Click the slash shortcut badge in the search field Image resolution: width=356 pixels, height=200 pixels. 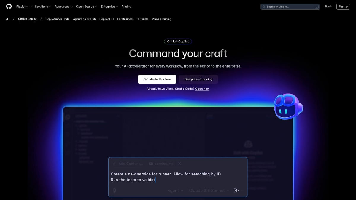tap(317, 6)
